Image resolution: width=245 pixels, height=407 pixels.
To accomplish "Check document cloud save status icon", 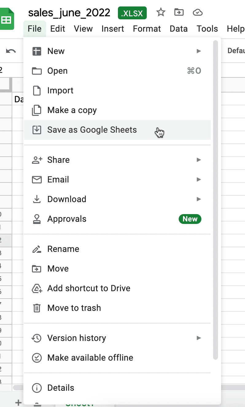I will tap(198, 13).
